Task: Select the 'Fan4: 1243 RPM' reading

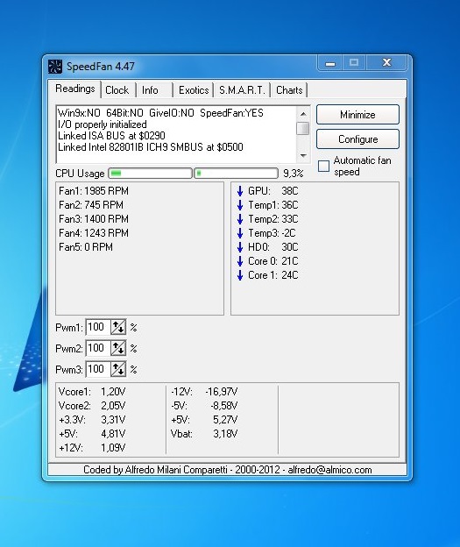Action: [x=94, y=233]
